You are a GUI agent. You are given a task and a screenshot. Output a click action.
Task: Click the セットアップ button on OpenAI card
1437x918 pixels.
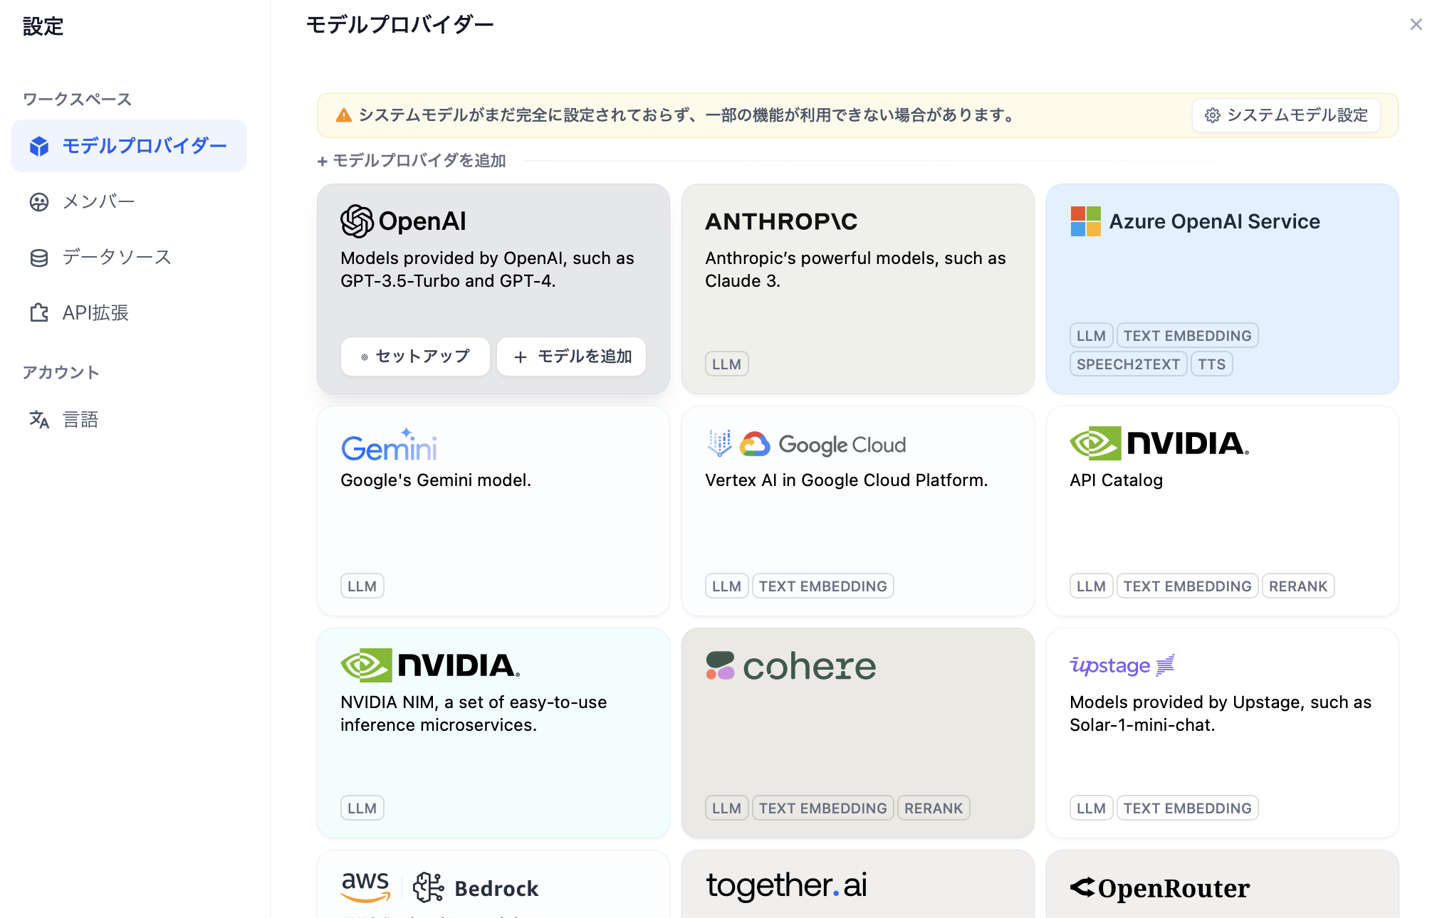click(x=415, y=357)
